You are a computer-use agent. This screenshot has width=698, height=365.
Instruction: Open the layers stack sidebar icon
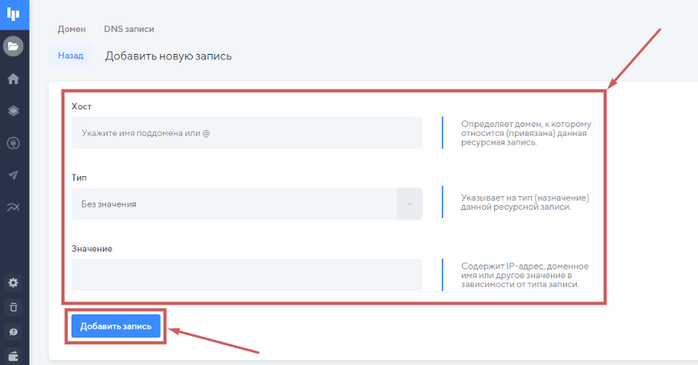click(x=14, y=111)
